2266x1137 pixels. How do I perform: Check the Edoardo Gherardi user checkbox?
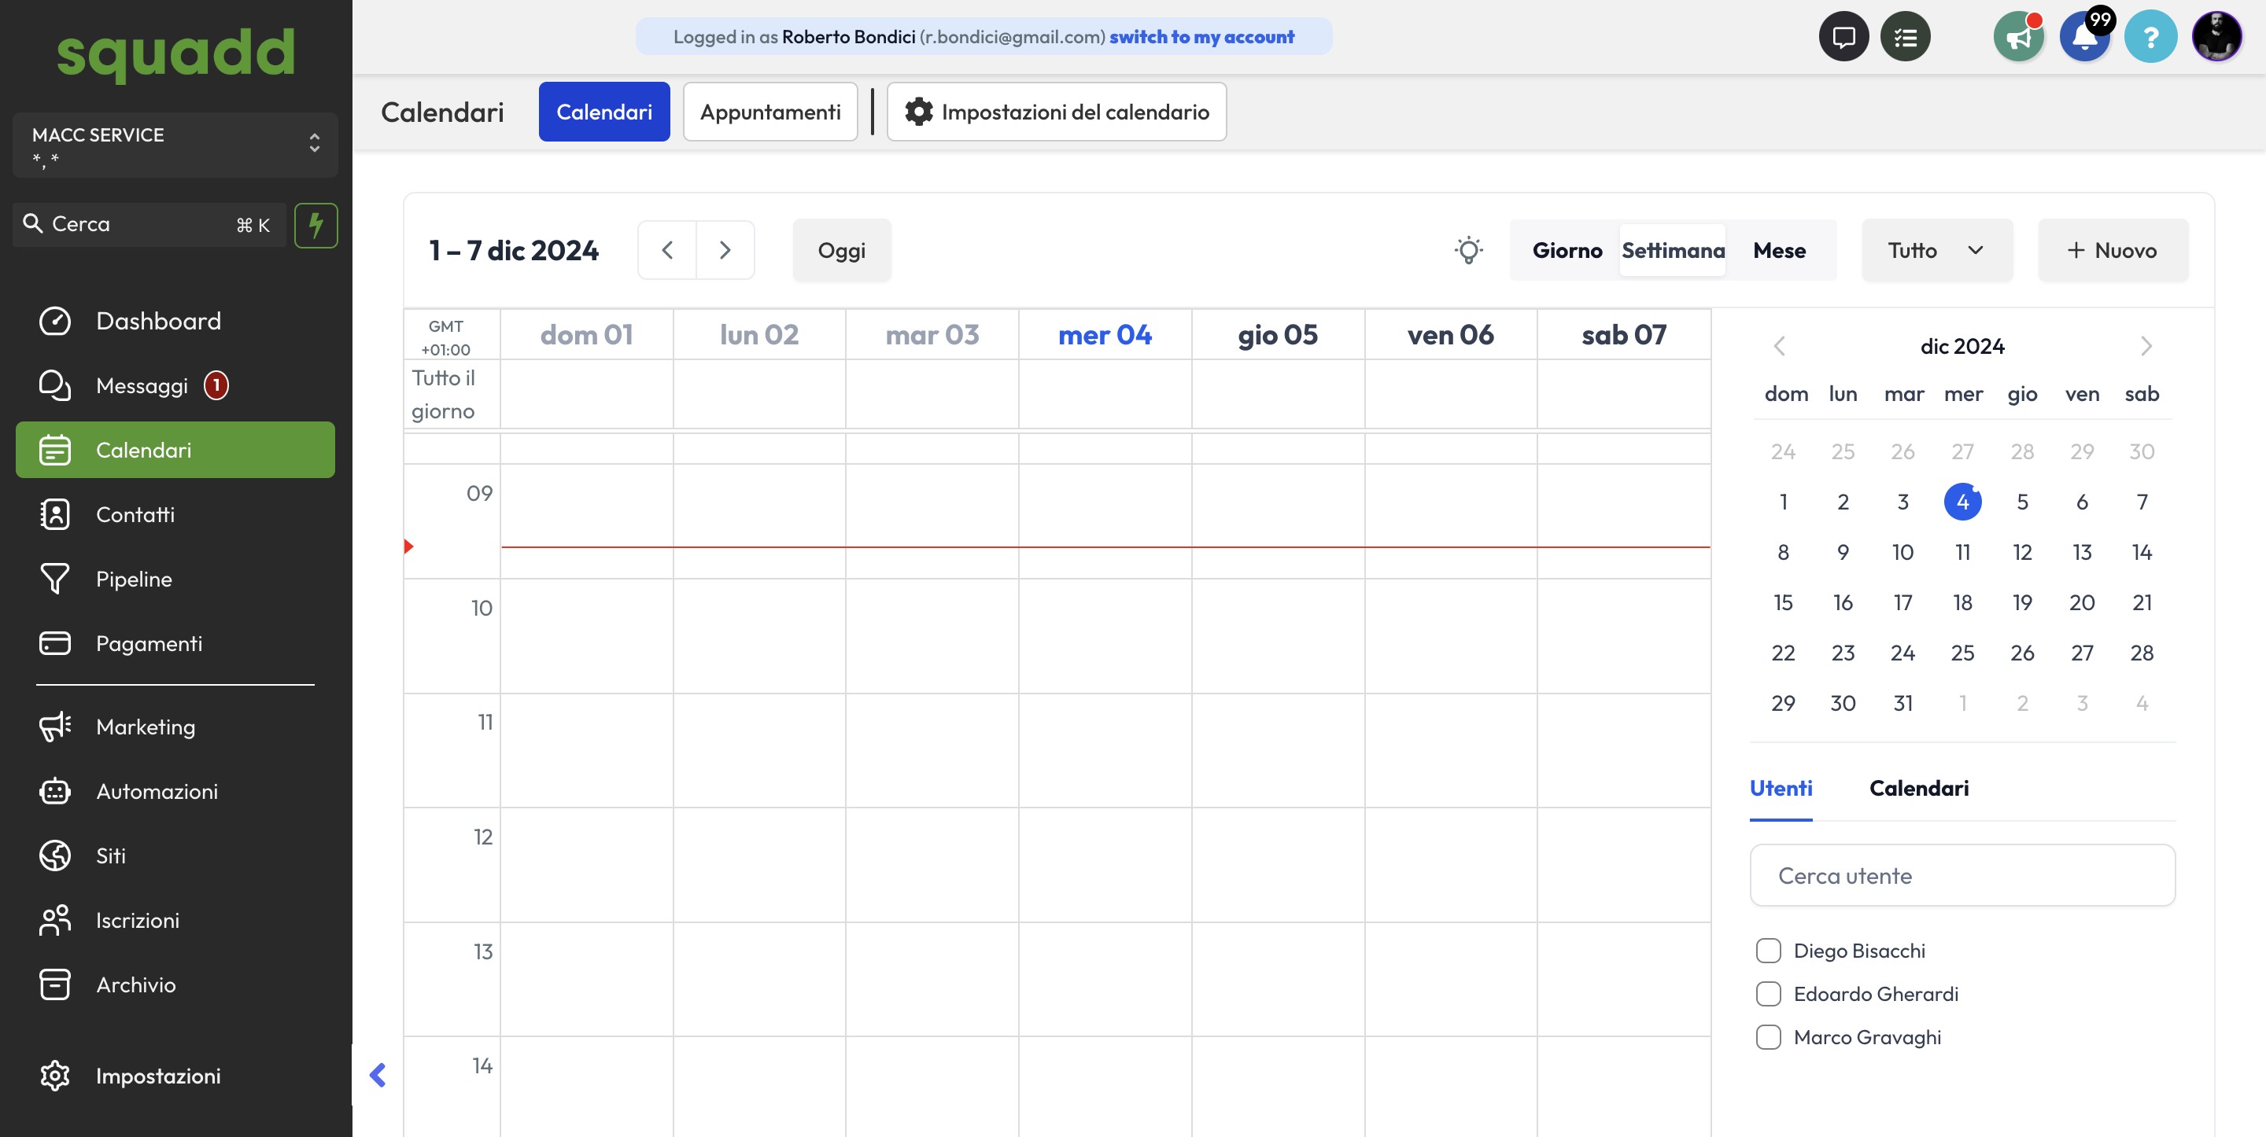pyautogui.click(x=1768, y=994)
